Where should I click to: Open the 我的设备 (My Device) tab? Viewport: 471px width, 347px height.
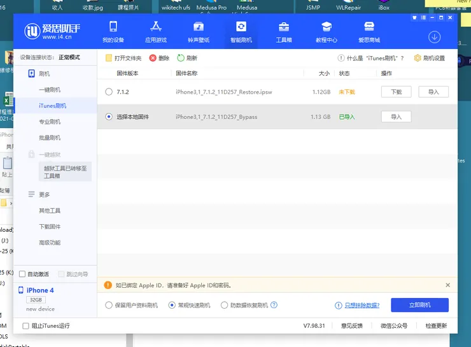click(113, 32)
